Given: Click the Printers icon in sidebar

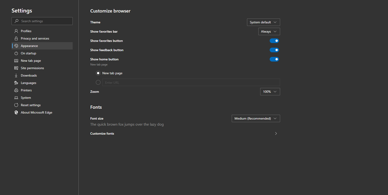Looking at the screenshot, I should pyautogui.click(x=16, y=90).
